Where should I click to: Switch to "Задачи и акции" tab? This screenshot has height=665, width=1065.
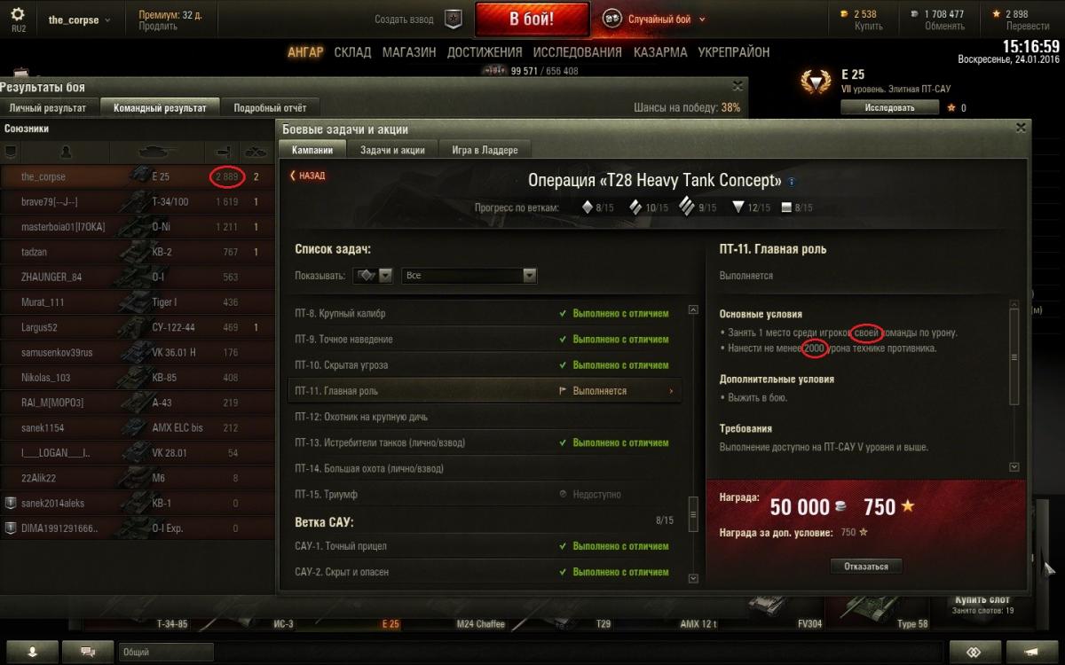392,150
